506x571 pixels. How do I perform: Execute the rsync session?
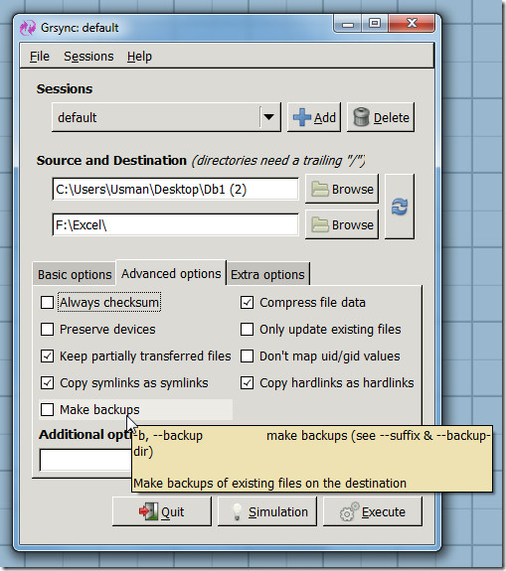tap(373, 511)
